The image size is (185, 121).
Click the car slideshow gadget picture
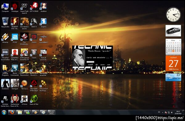pyautogui.click(x=173, y=31)
